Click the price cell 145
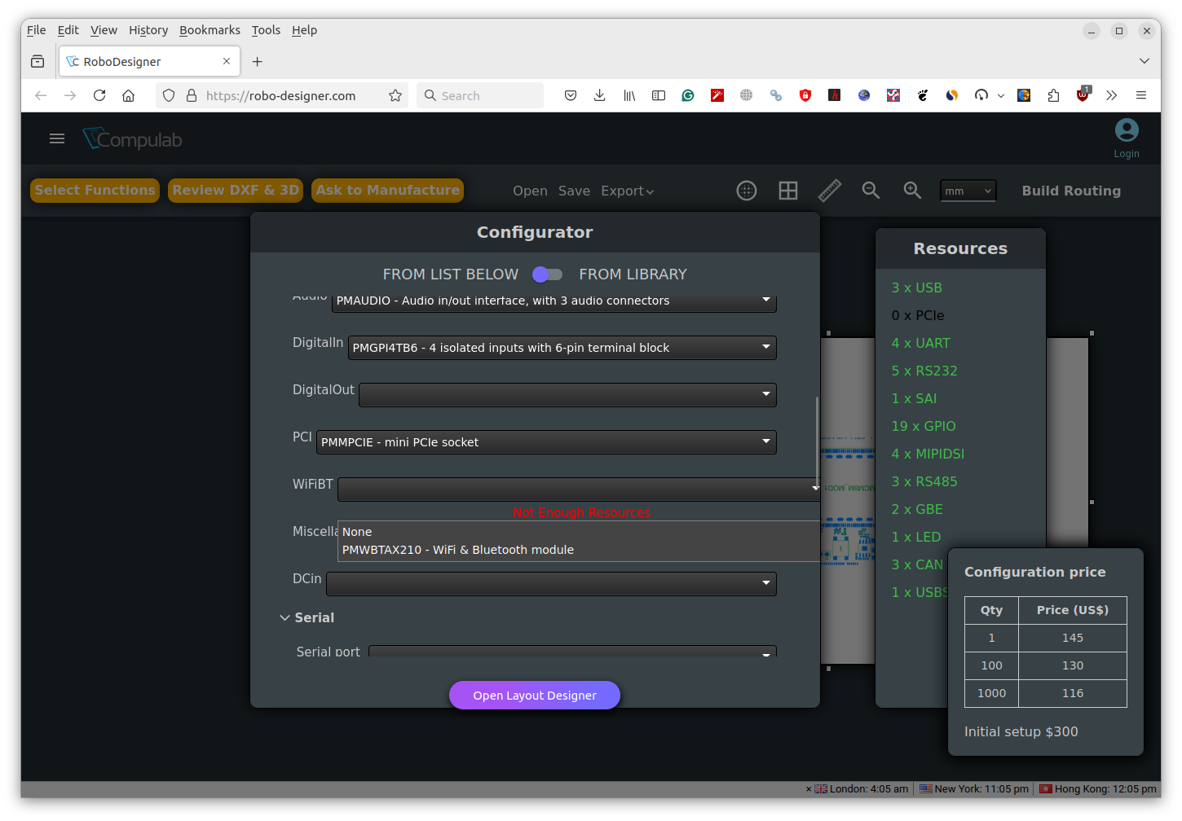1182x821 pixels. pyautogui.click(x=1073, y=638)
